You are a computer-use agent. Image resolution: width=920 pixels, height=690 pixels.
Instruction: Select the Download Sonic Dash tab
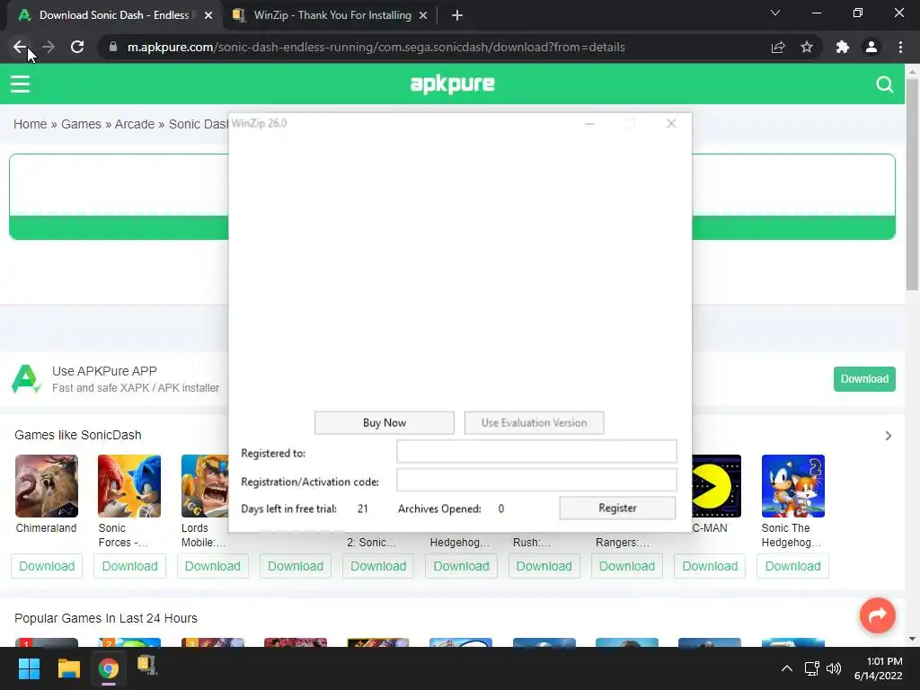click(x=114, y=15)
